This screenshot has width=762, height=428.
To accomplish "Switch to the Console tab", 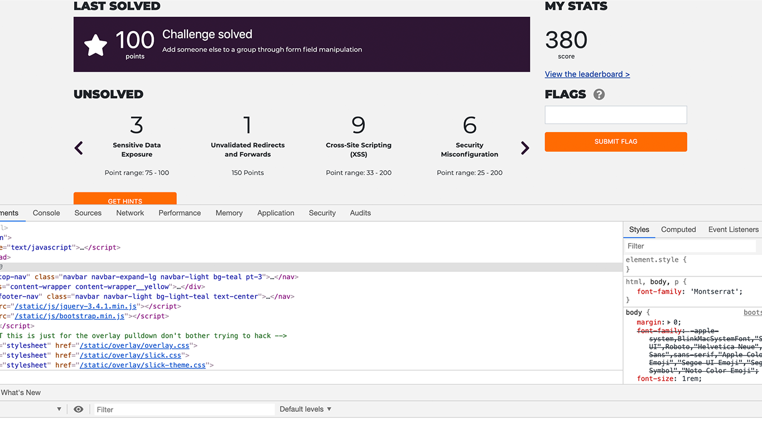I will (46, 213).
